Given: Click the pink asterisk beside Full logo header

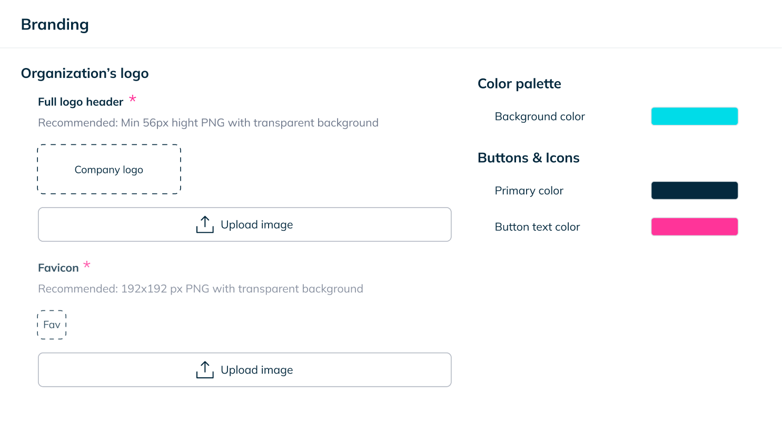Looking at the screenshot, I should pyautogui.click(x=133, y=99).
